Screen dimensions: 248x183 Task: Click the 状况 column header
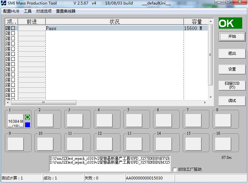pyautogui.click(x=115, y=22)
